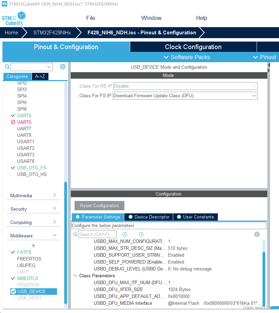
Task: Click the USBD_SELF_POWERED Enabled value
Action: tap(176, 262)
